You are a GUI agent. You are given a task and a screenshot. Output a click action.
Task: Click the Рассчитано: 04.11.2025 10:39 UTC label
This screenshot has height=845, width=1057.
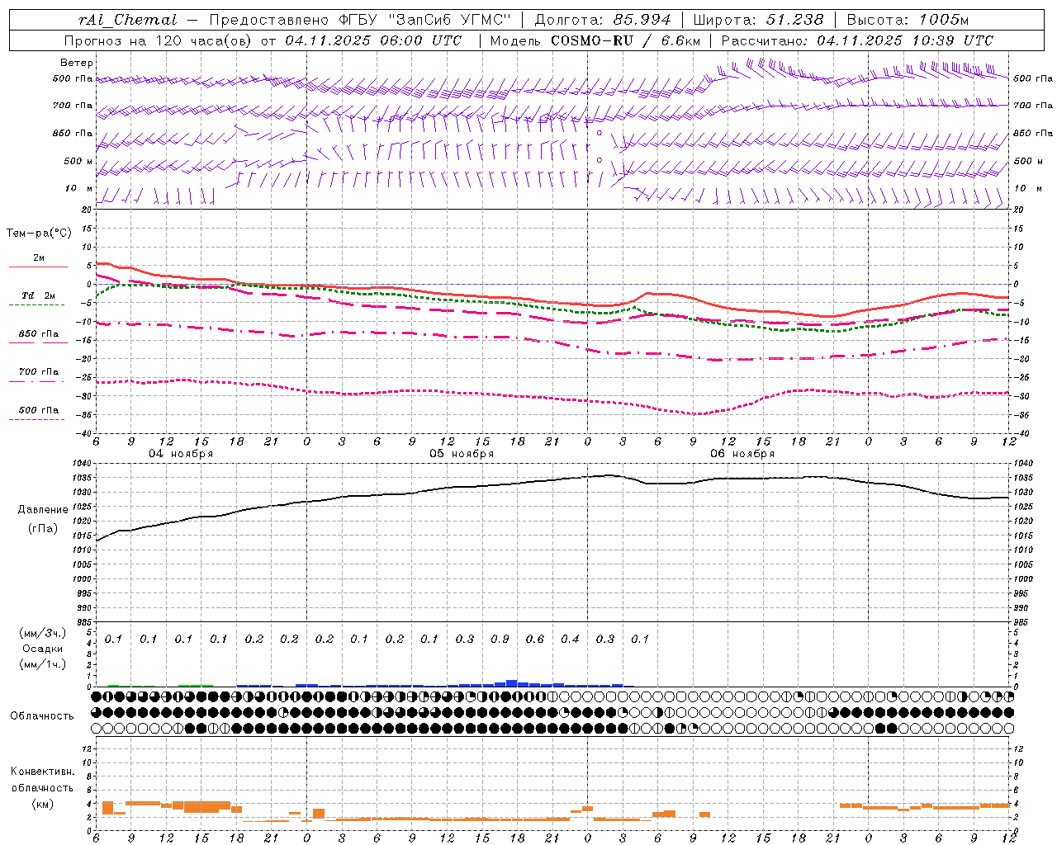(857, 40)
